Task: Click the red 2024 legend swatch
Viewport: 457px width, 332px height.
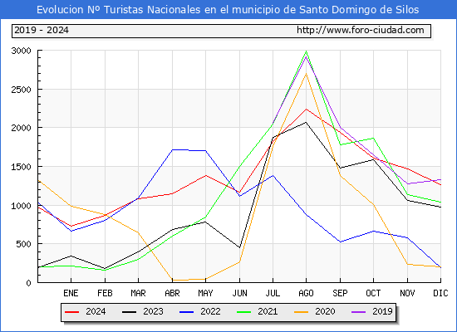Action: [71, 312]
